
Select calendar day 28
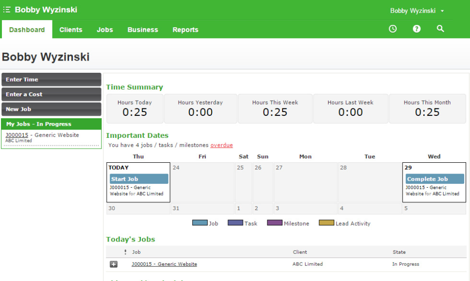370,182
